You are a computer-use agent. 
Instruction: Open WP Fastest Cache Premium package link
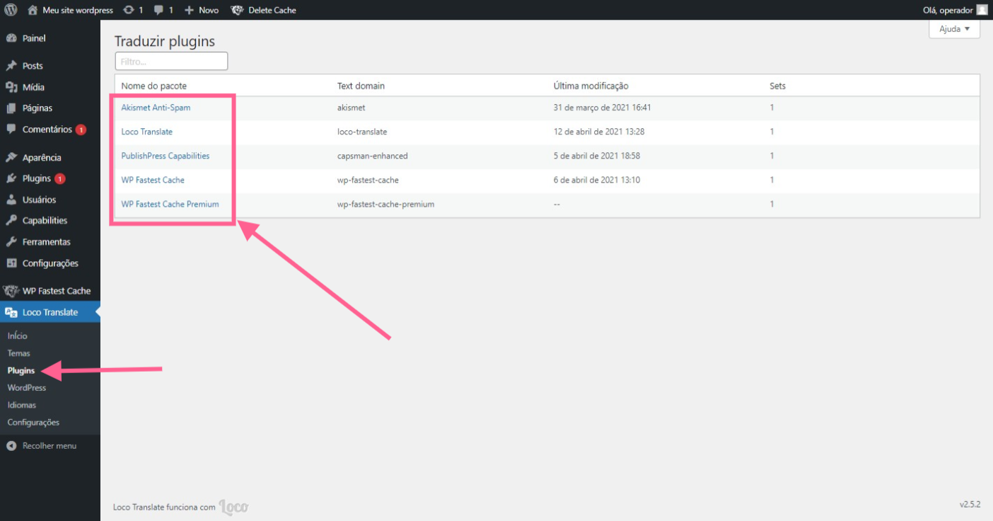click(170, 204)
